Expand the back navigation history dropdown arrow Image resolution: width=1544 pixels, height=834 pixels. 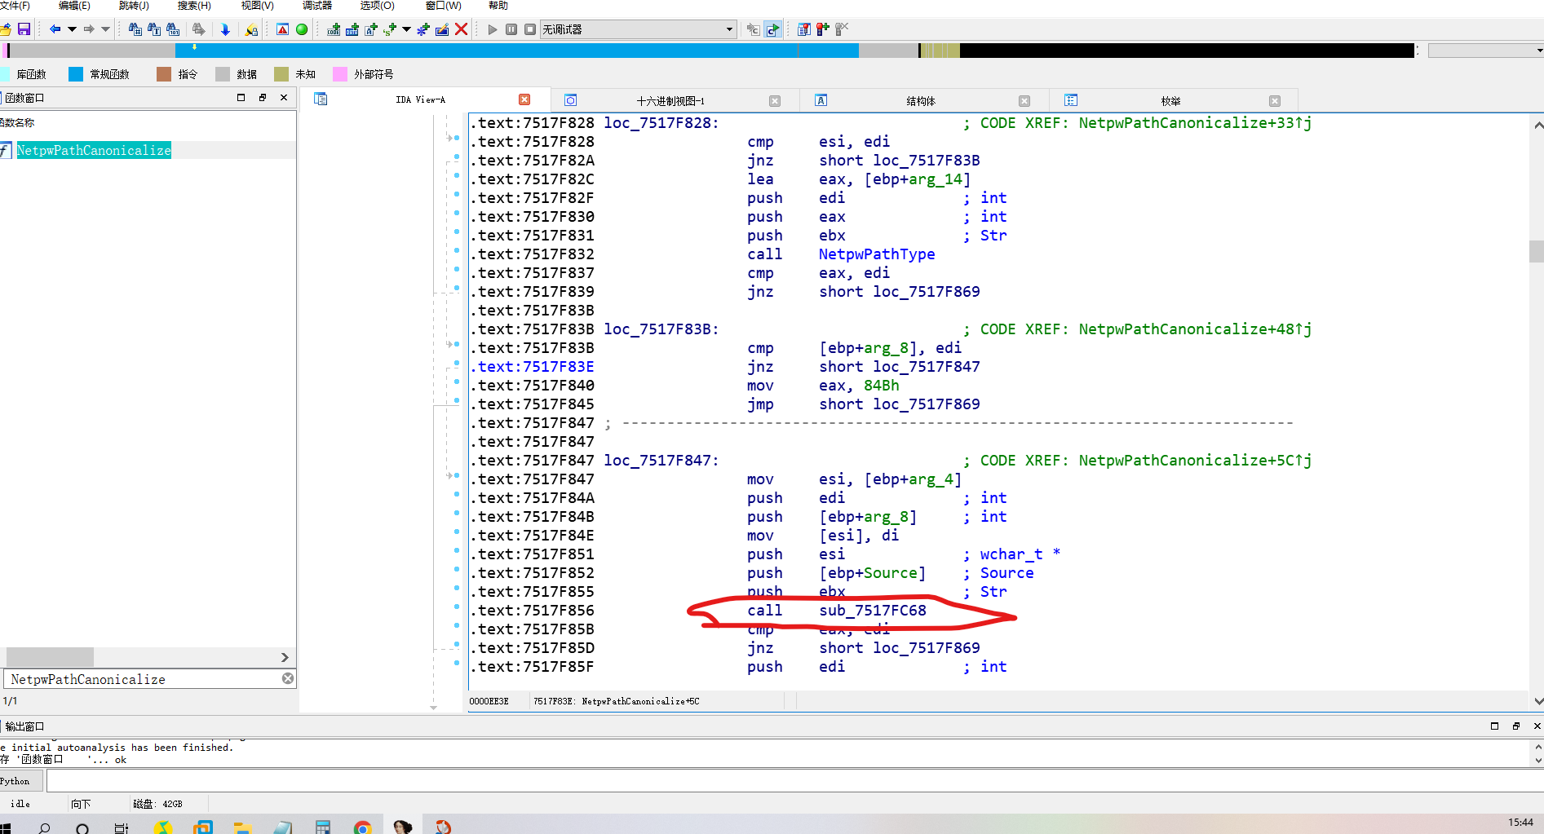(72, 29)
